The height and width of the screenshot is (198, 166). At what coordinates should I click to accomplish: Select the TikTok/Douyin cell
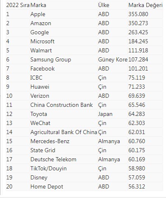pos(48,169)
